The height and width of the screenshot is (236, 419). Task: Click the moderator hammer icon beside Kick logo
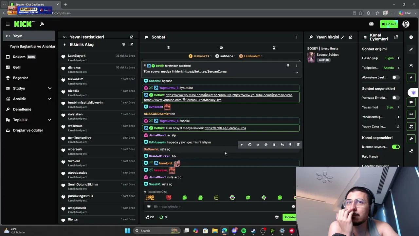click(42, 24)
